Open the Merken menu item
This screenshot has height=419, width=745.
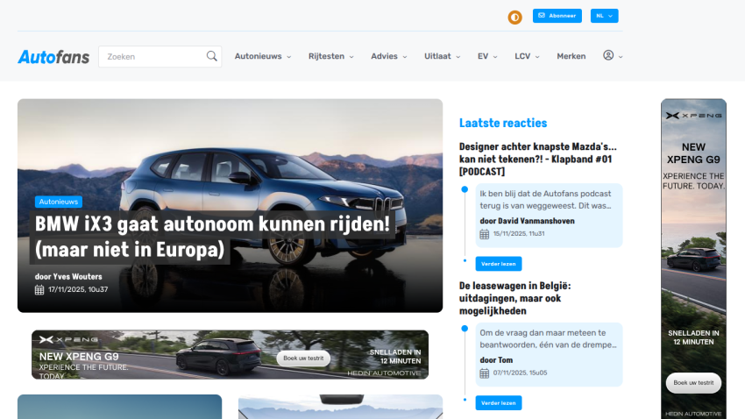coord(571,56)
